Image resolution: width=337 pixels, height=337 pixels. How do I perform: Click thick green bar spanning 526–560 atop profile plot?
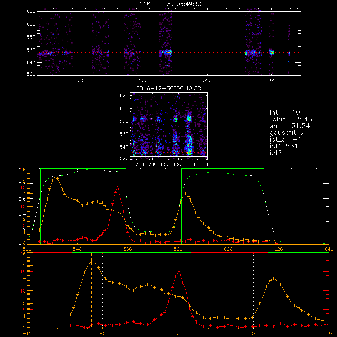point(83,168)
